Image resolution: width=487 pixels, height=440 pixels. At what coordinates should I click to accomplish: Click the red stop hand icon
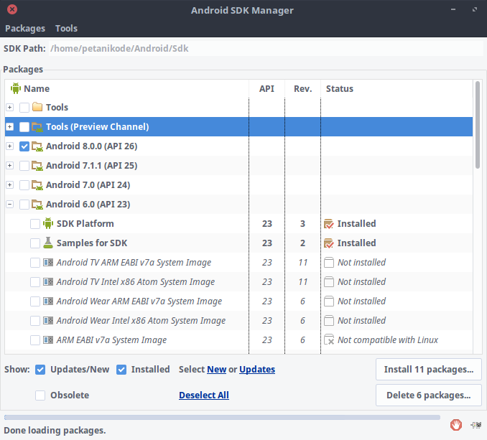456,425
